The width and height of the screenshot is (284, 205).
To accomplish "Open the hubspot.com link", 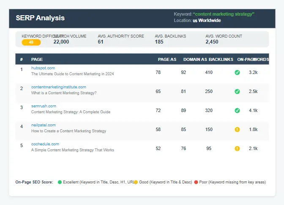I will click(43, 68).
